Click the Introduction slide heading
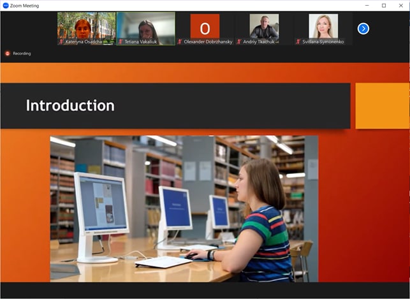This screenshot has width=410, height=299. 70,105
